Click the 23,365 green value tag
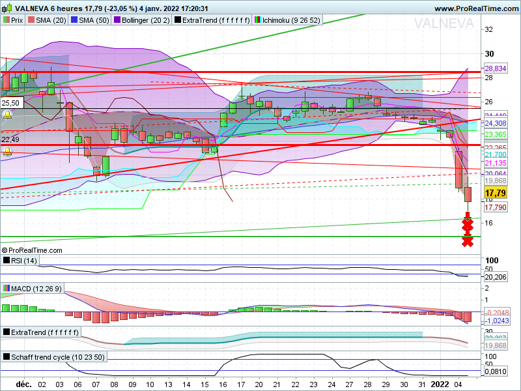This screenshot has width=521, height=391. pyautogui.click(x=496, y=134)
